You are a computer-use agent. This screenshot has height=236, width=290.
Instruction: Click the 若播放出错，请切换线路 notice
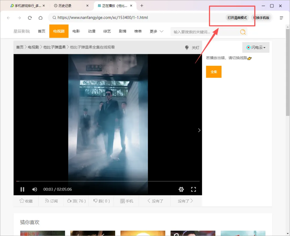(229, 58)
